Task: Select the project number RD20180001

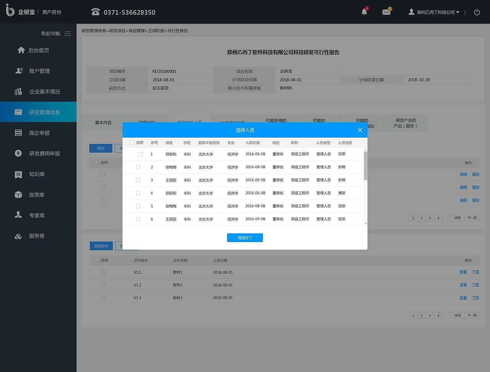Action: point(164,71)
